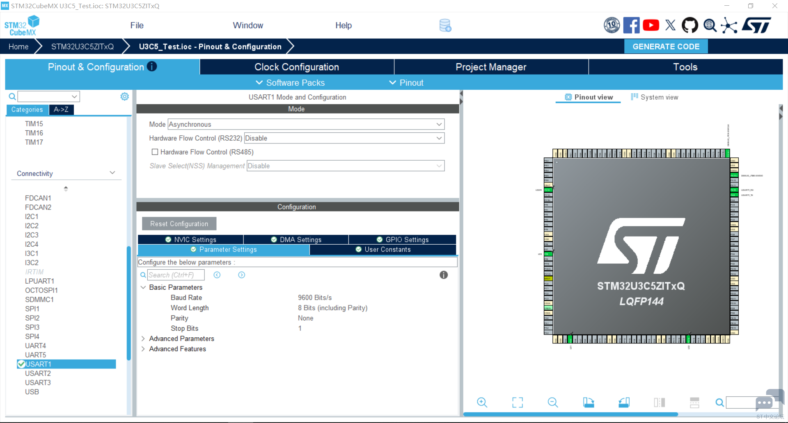
Task: Open the GPIO Settings tab
Action: click(x=402, y=240)
